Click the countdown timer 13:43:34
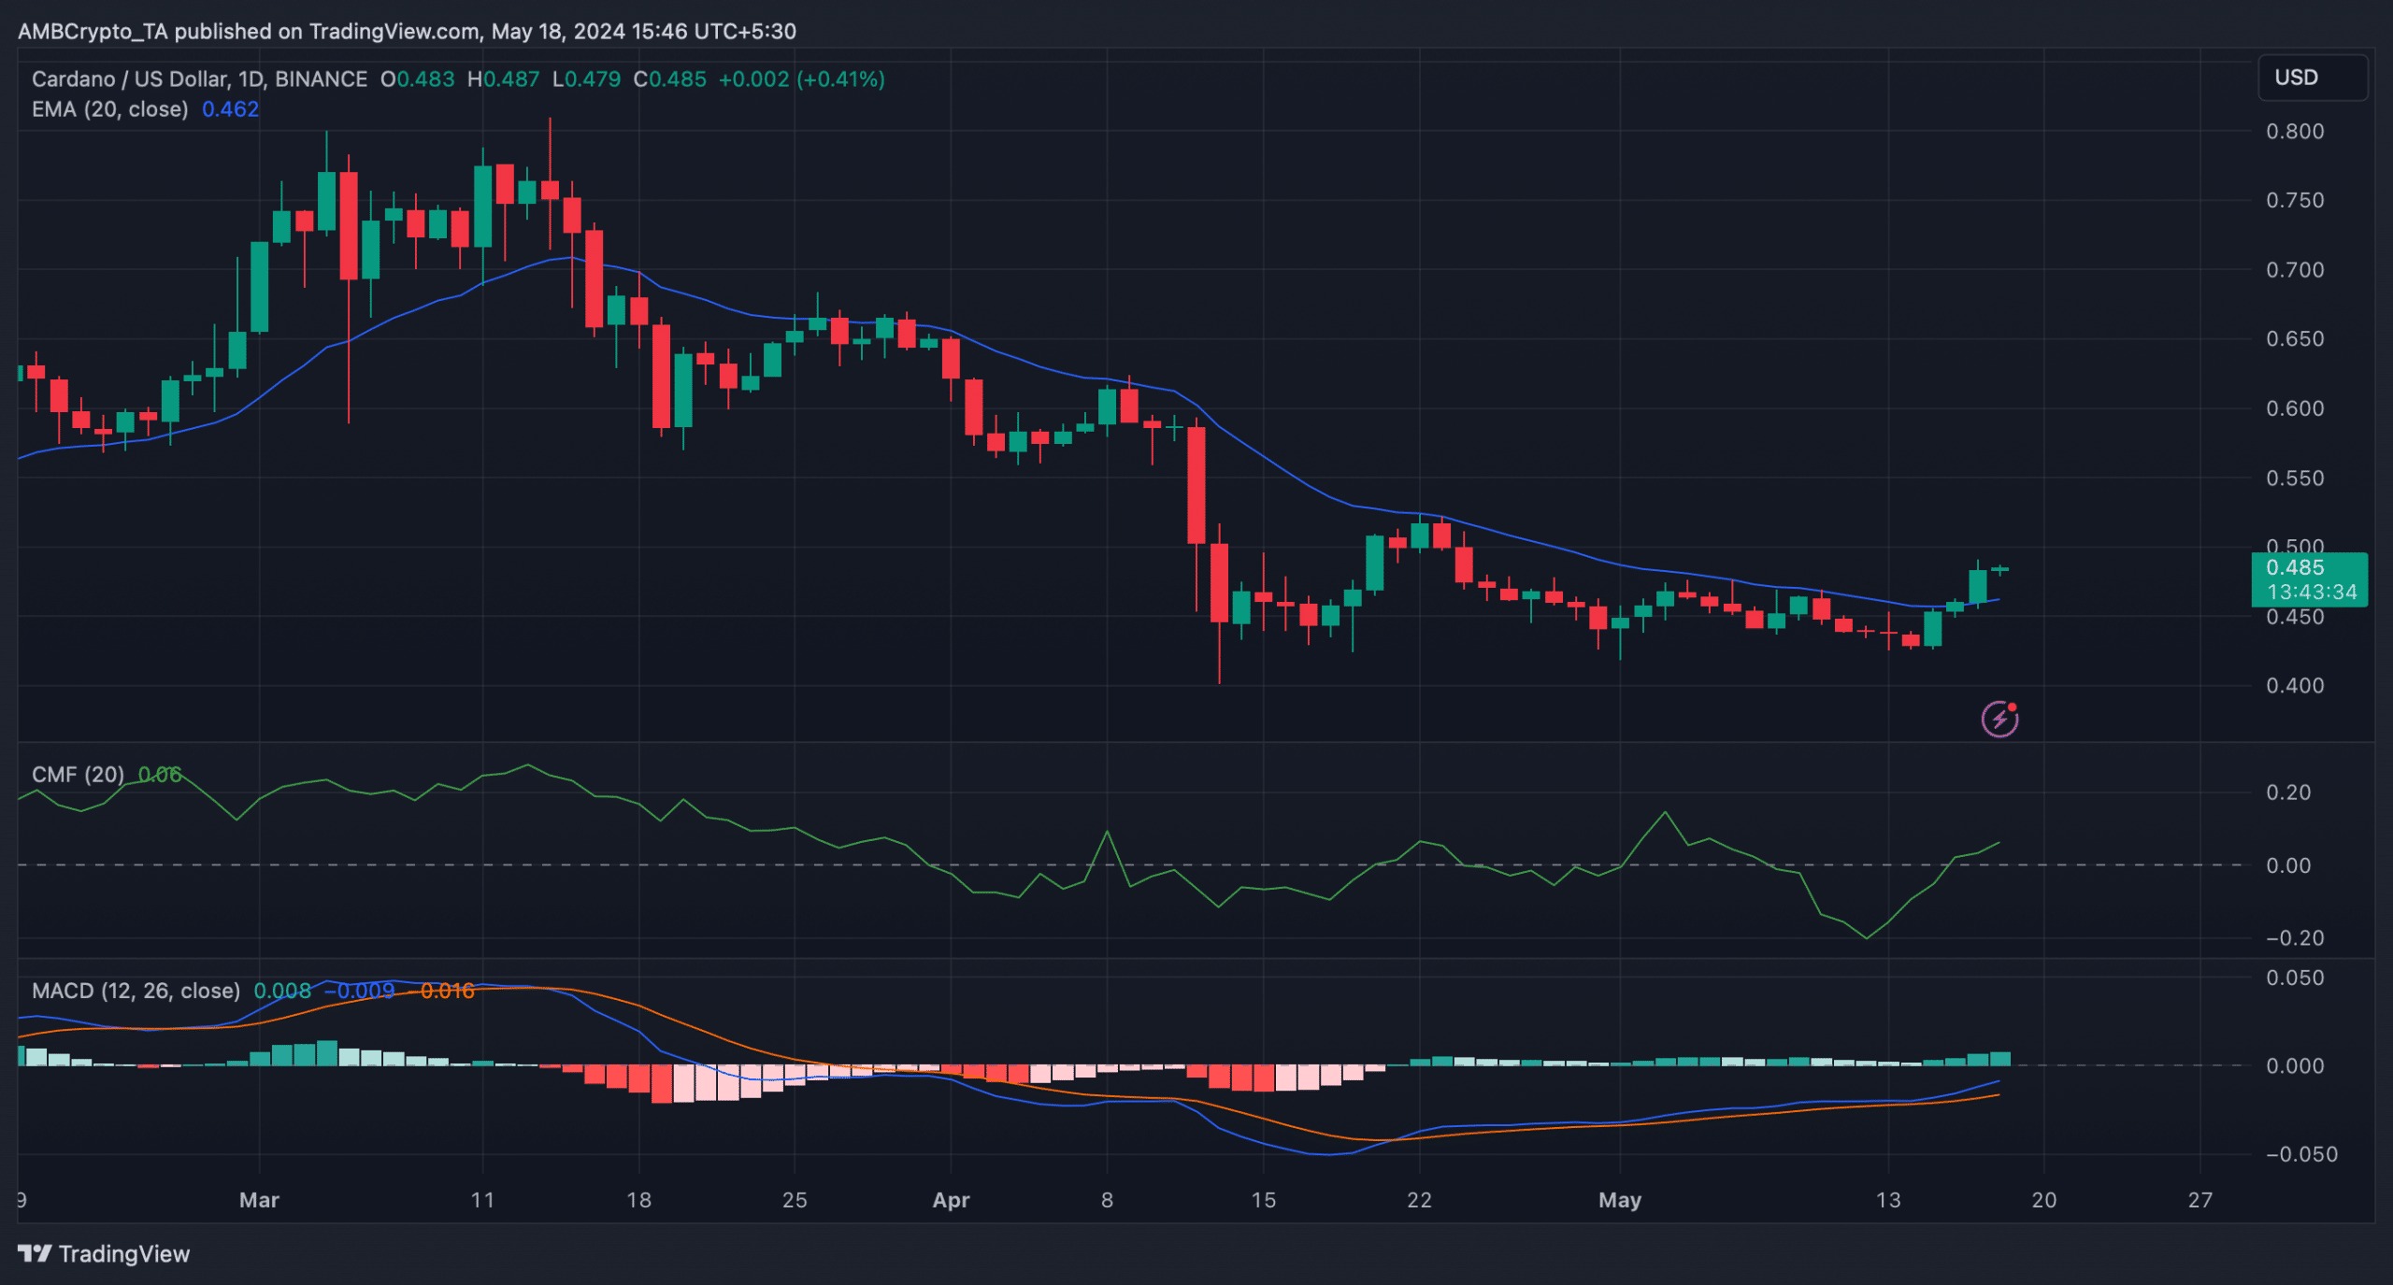Screen dimensions: 2393x1285 click(x=2312, y=592)
